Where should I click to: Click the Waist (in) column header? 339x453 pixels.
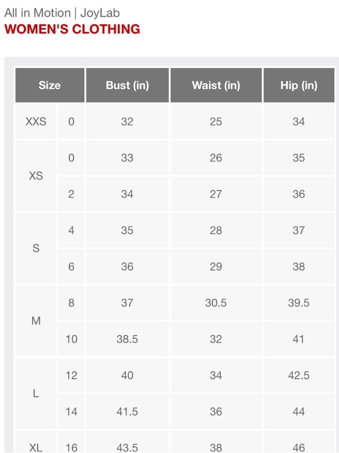click(216, 85)
